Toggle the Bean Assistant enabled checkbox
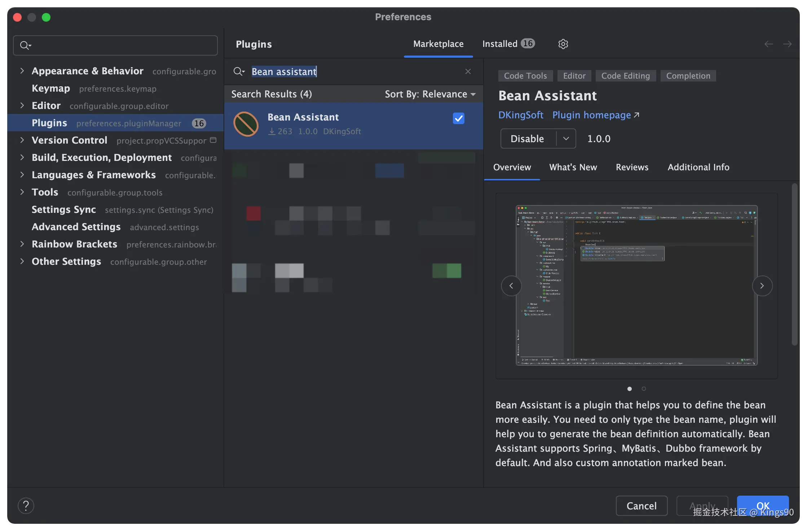The width and height of the screenshot is (807, 531). pyautogui.click(x=458, y=118)
